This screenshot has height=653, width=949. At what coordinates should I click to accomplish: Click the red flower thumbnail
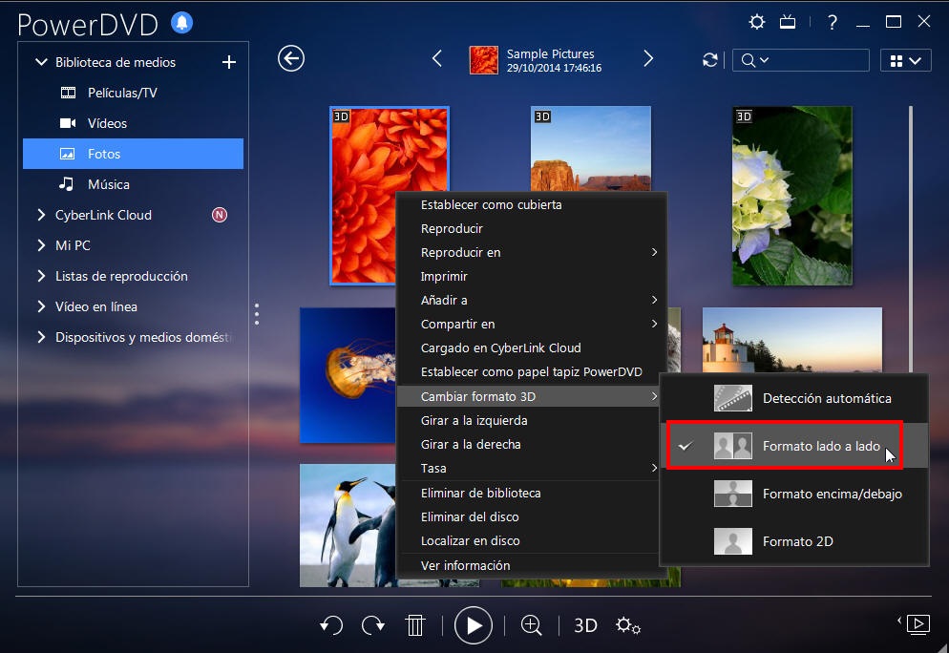coord(362,196)
